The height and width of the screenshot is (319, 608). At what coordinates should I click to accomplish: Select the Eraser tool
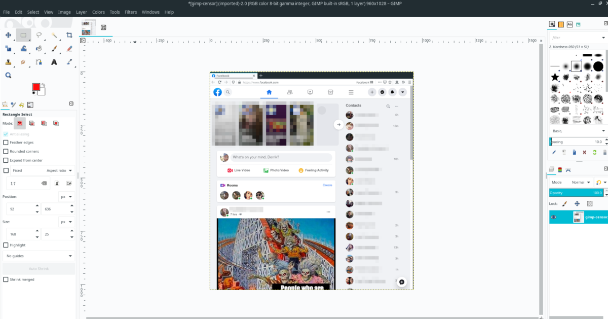[x=69, y=49]
